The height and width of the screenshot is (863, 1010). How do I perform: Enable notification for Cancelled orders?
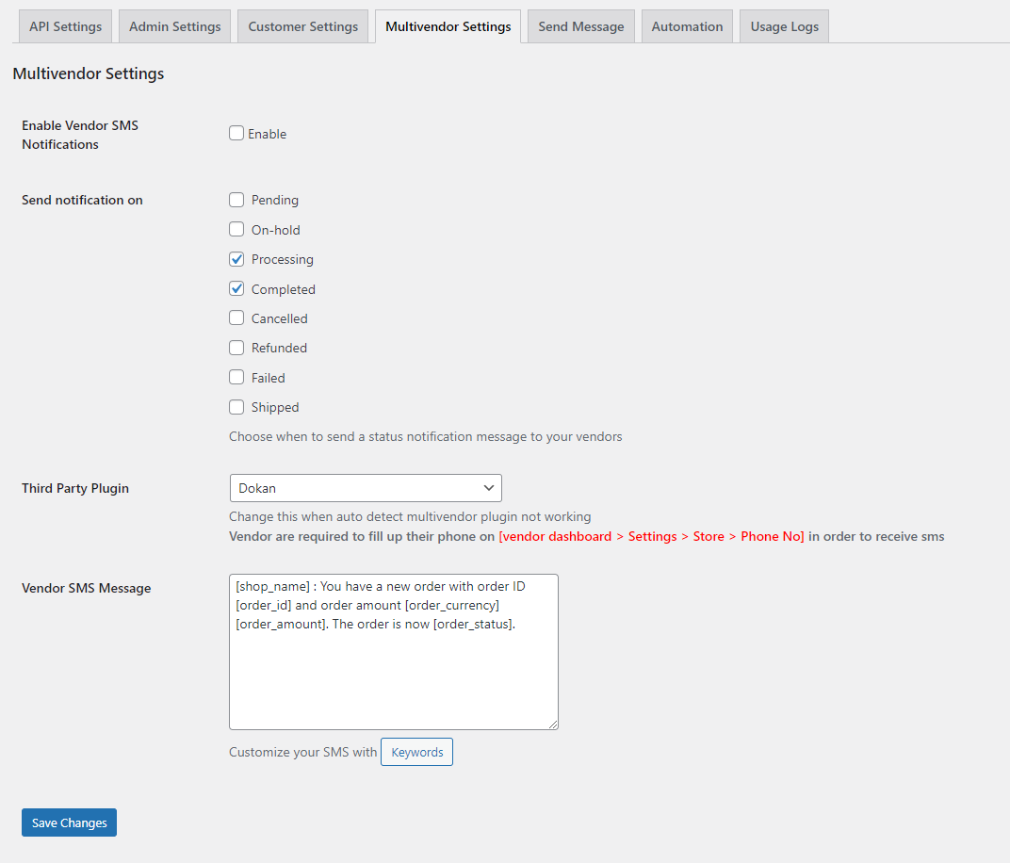tap(236, 318)
